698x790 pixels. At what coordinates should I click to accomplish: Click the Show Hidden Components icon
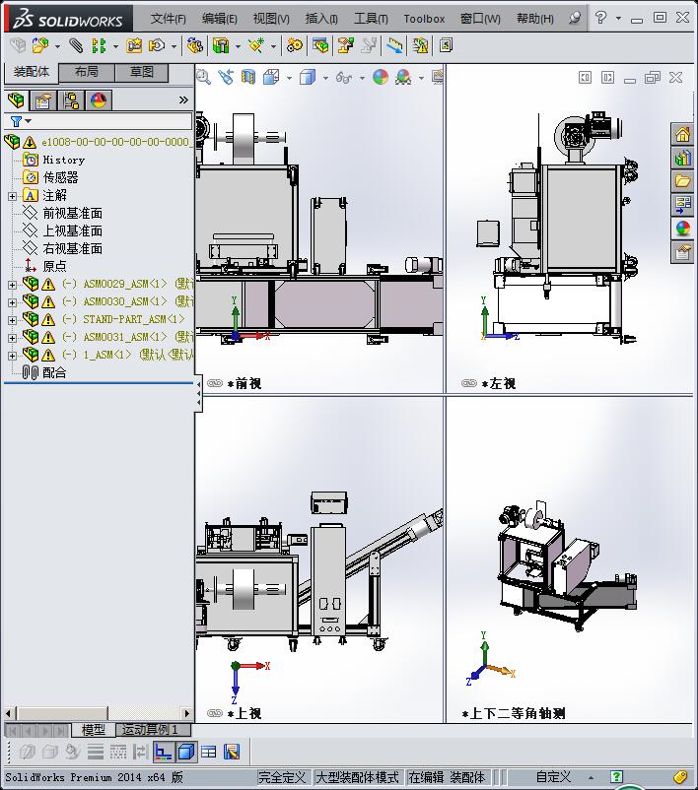[x=194, y=46]
